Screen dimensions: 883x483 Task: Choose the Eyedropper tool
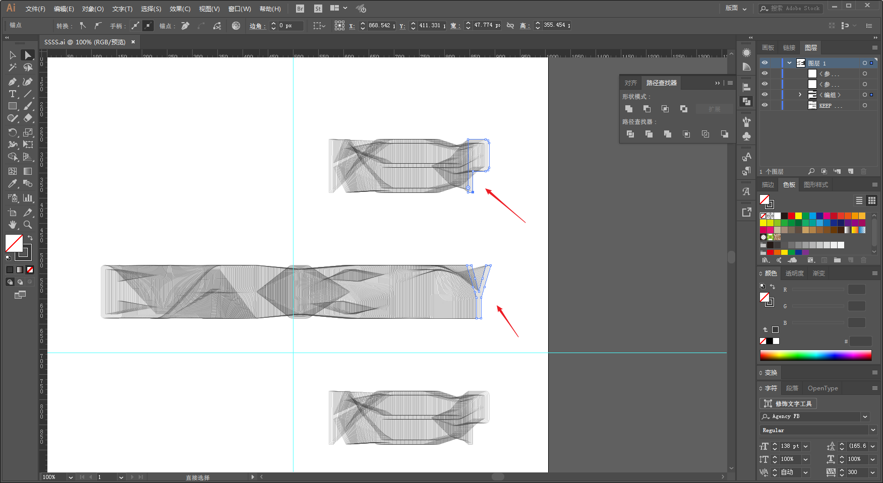[x=13, y=184]
